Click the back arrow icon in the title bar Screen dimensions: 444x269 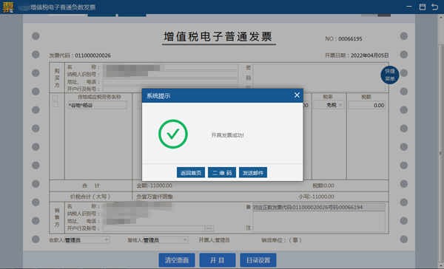(x=435, y=7)
